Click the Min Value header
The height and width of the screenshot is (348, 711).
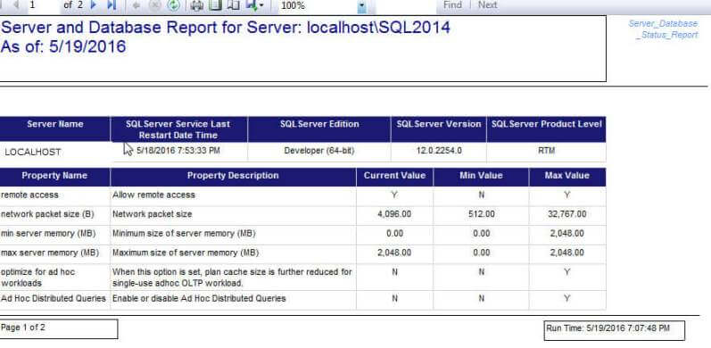(x=481, y=176)
